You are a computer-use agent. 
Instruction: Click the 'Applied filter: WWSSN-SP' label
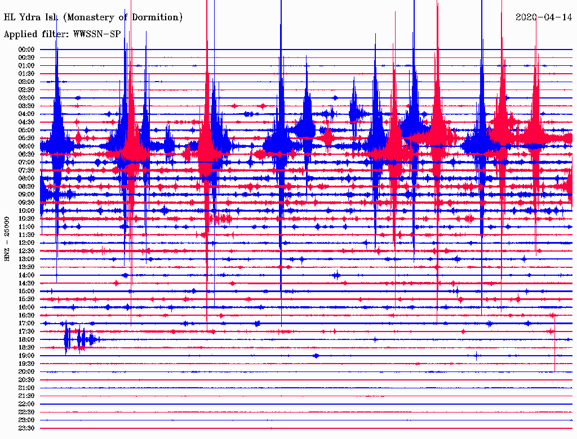click(62, 34)
